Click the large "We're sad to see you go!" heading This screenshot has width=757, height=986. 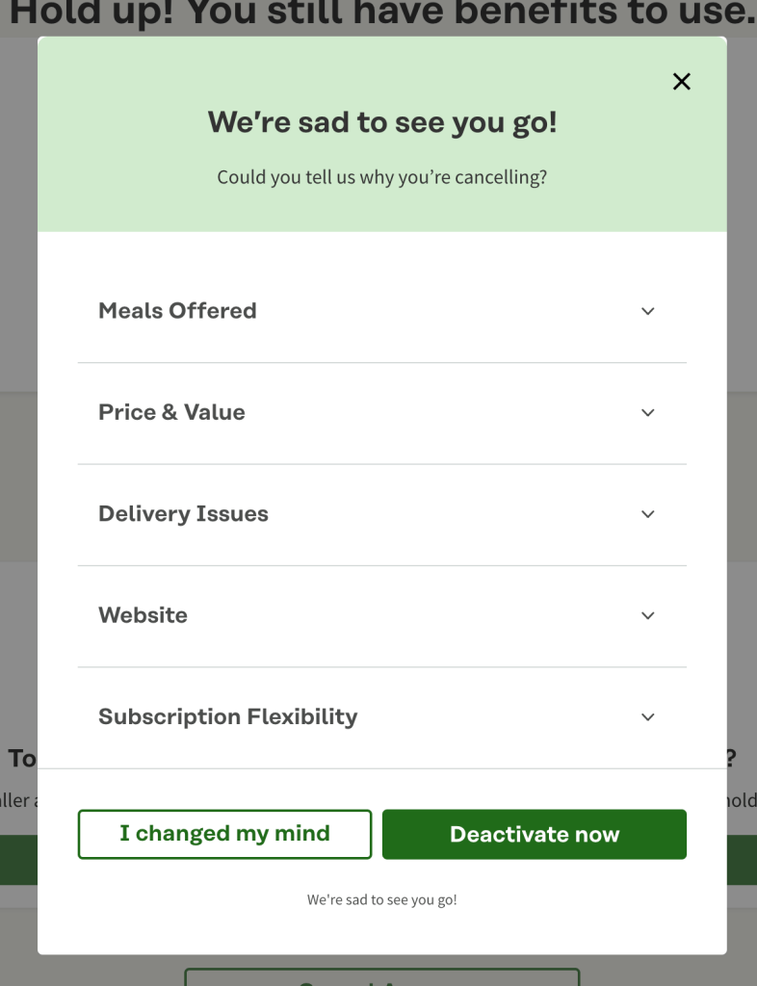click(x=382, y=122)
